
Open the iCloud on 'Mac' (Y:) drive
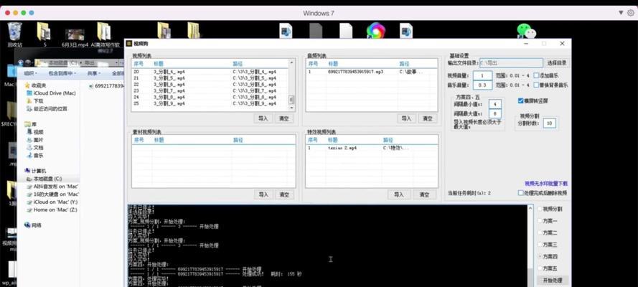(52, 202)
